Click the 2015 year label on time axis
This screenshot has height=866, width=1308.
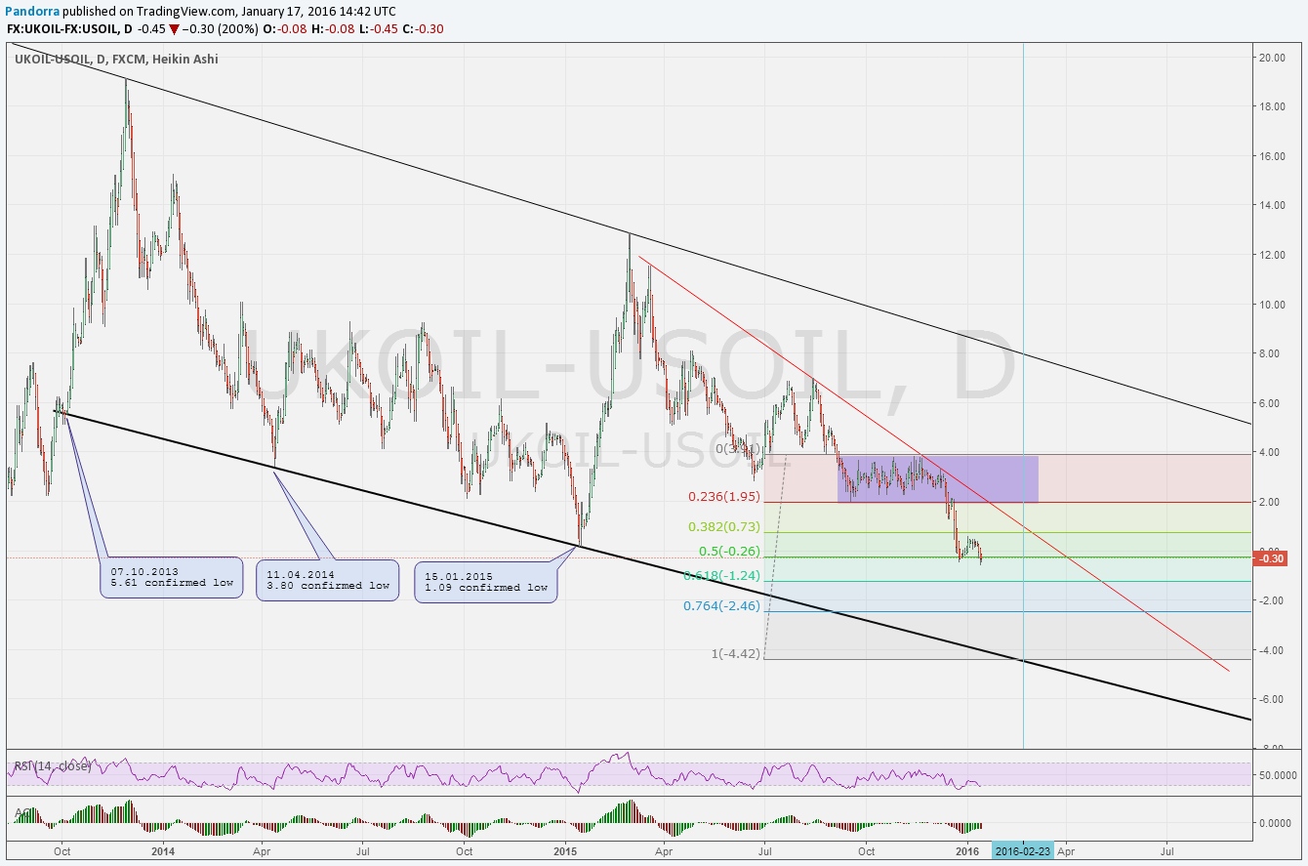pyautogui.click(x=565, y=849)
